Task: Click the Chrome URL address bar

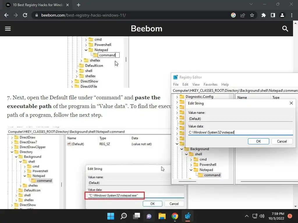Action: (131, 15)
